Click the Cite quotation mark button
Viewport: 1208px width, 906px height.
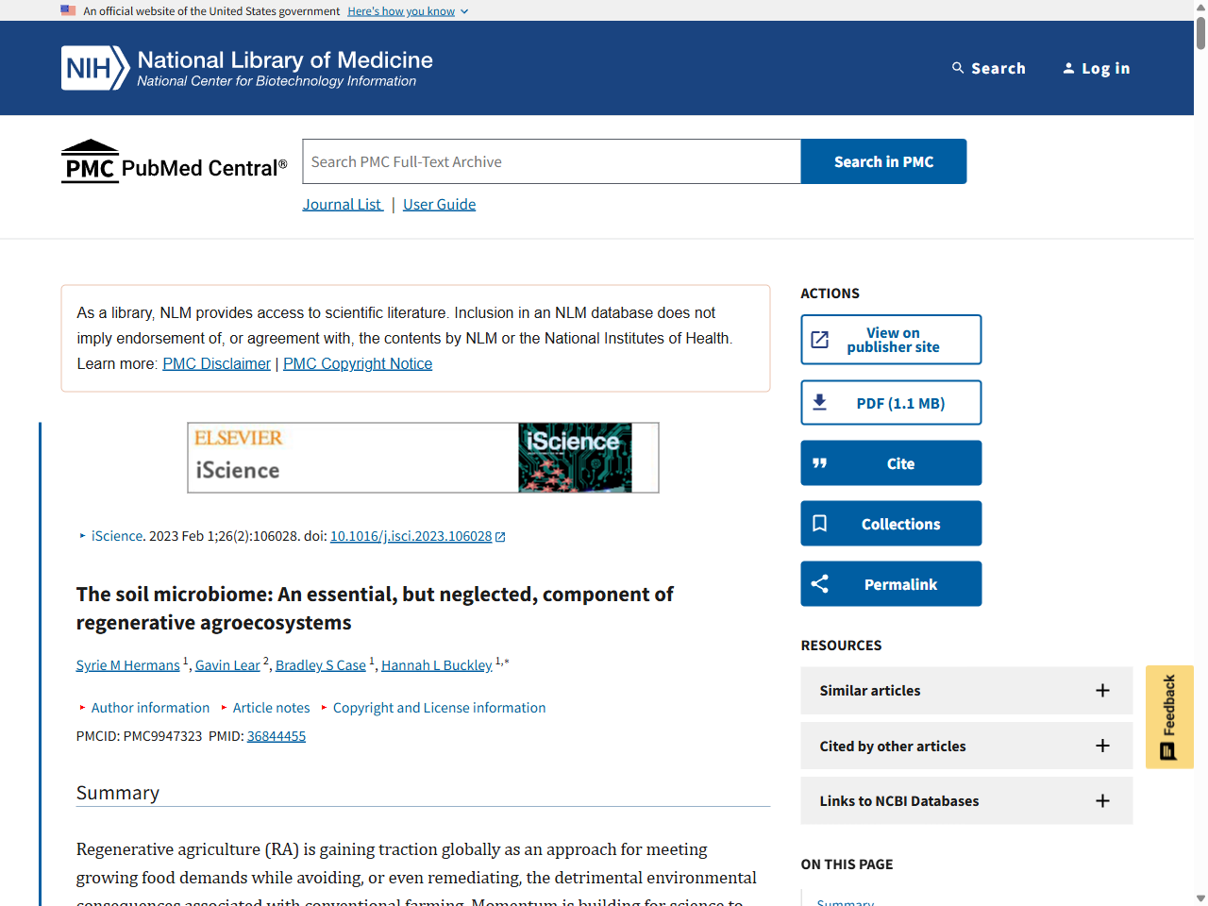[891, 463]
